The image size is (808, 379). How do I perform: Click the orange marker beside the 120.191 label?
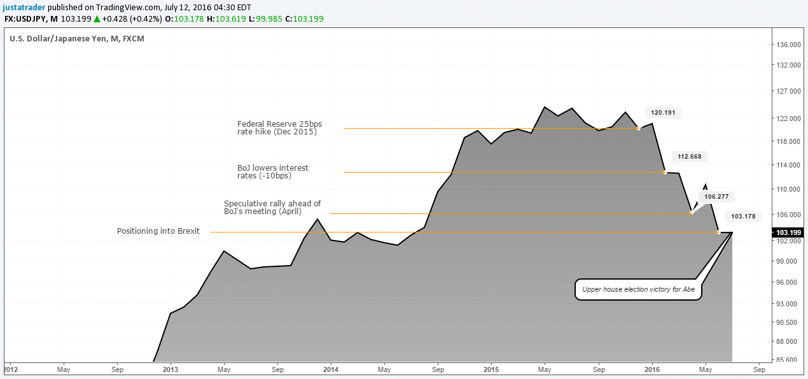[638, 129]
